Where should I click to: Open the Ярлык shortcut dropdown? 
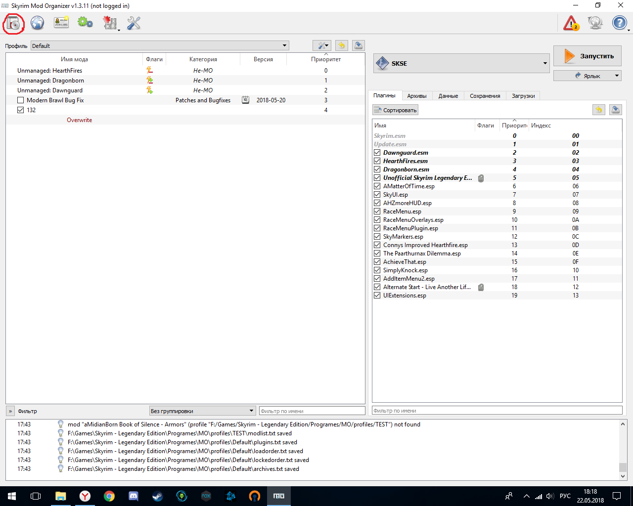(x=588, y=76)
